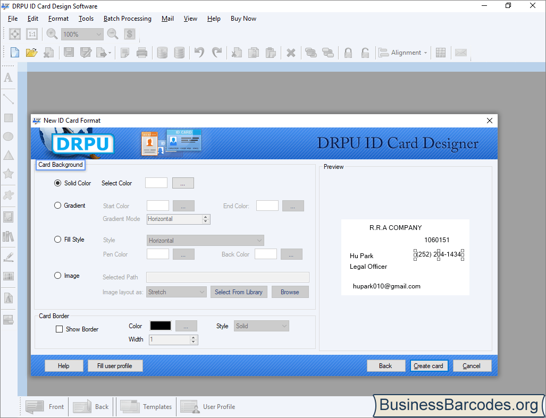This screenshot has width=546, height=418.
Task: Click the Lock padlock icon
Action: click(348, 53)
